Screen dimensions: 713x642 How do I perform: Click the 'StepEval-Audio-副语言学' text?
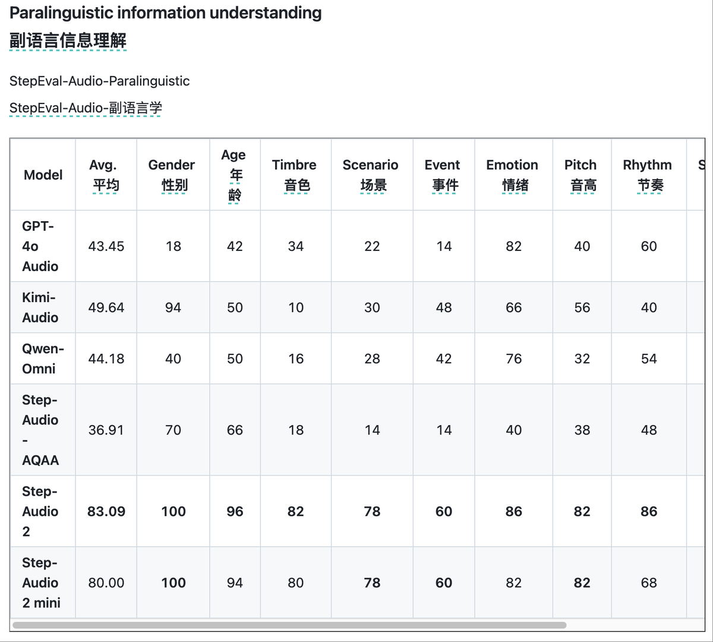point(86,108)
